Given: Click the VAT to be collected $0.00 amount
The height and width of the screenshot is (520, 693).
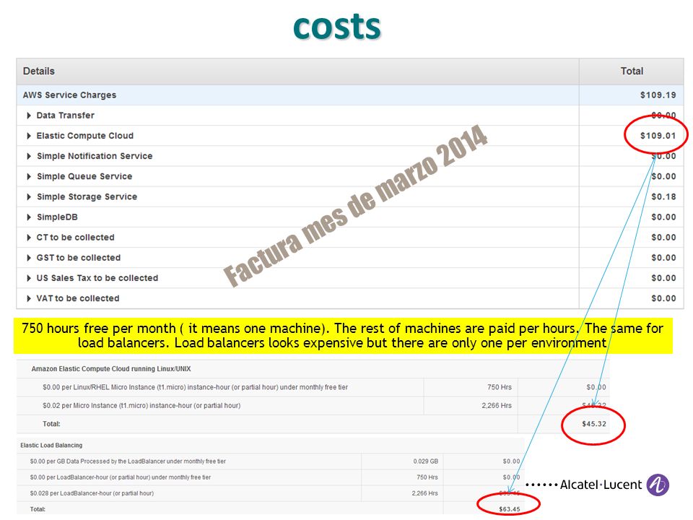Looking at the screenshot, I should [x=663, y=298].
